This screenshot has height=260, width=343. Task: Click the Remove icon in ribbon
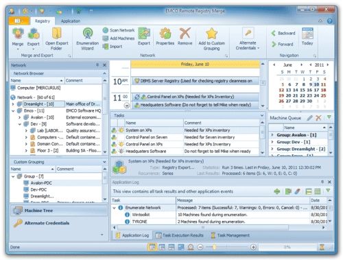pyautogui.click(x=185, y=36)
